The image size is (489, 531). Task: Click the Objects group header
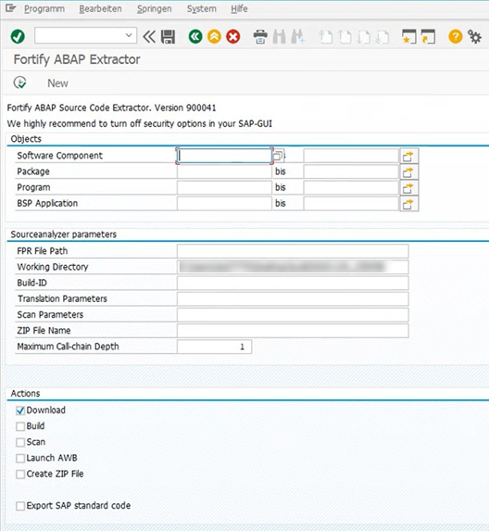[26, 139]
